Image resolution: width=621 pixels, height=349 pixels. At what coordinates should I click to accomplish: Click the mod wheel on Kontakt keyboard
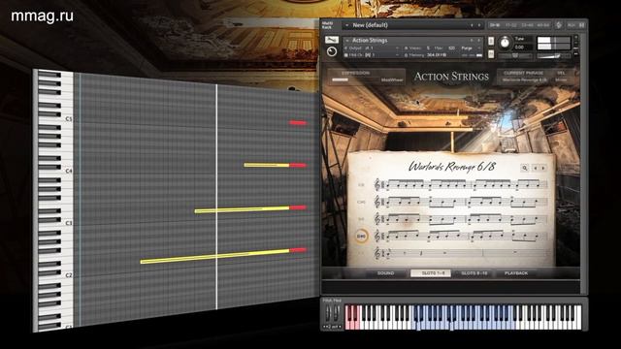click(336, 314)
